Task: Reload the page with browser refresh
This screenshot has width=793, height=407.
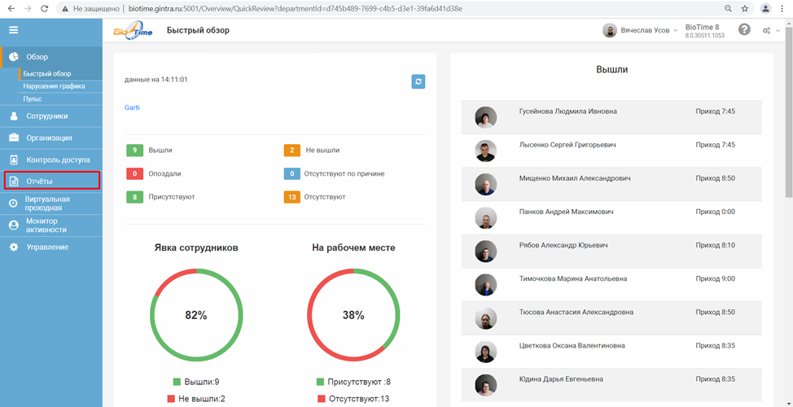Action: coord(44,9)
